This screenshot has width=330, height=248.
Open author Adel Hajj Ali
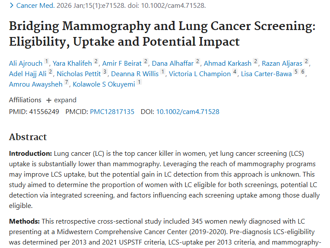tap(28, 74)
